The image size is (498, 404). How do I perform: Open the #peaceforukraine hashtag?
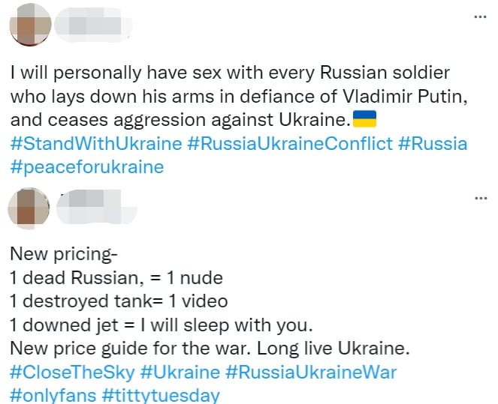86,166
